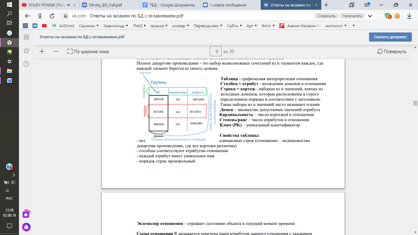Zoom in the PDF with the plus icon
The width and height of the screenshot is (418, 235).
click(x=42, y=51)
